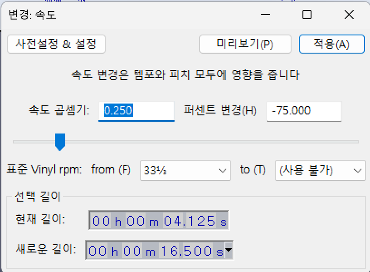
Task: Click the 현재 길이 time display
Action: [x=159, y=220]
